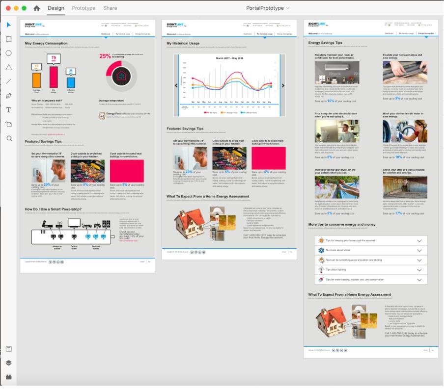Select 25% donut chart house icon
The width and height of the screenshot is (448, 390).
click(x=123, y=77)
